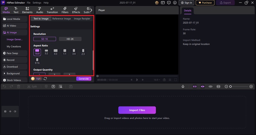Click the download center icon in title bar
Image resolution: width=256 pixels, height=135 pixels.
175,3
